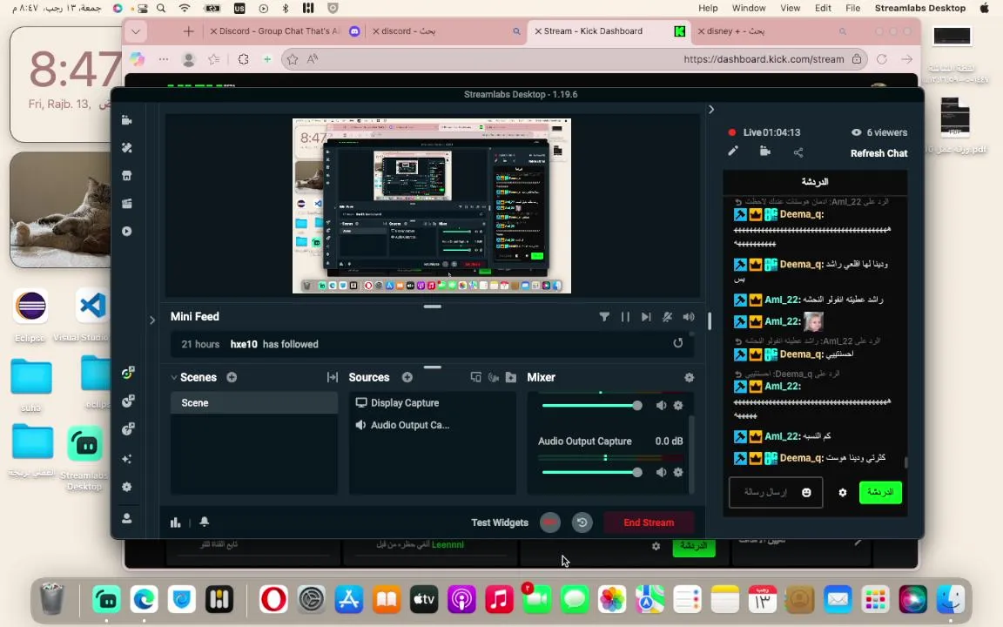
Task: Click Refresh Chat
Action: tap(878, 153)
